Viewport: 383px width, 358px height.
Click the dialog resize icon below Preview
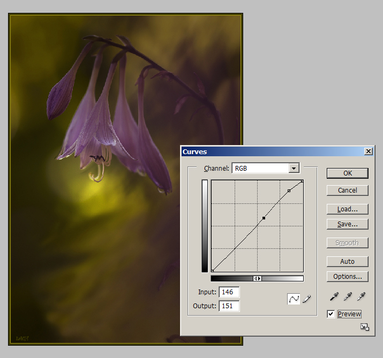(364, 327)
